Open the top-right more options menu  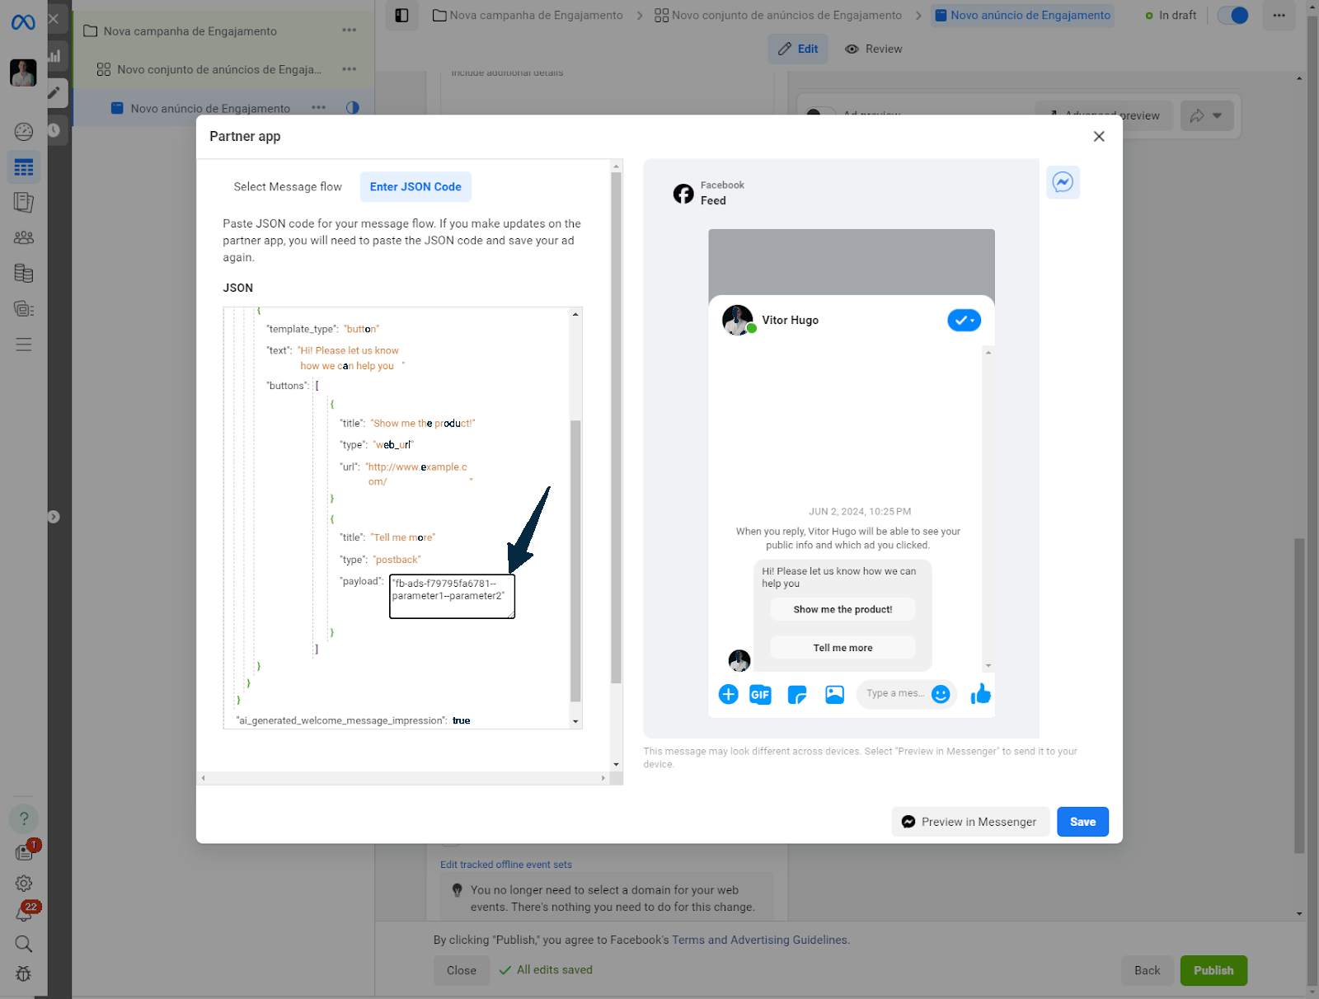1279,15
